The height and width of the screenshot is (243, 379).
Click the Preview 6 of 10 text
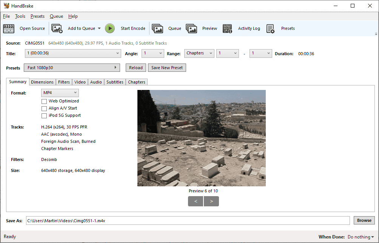tap(203, 191)
